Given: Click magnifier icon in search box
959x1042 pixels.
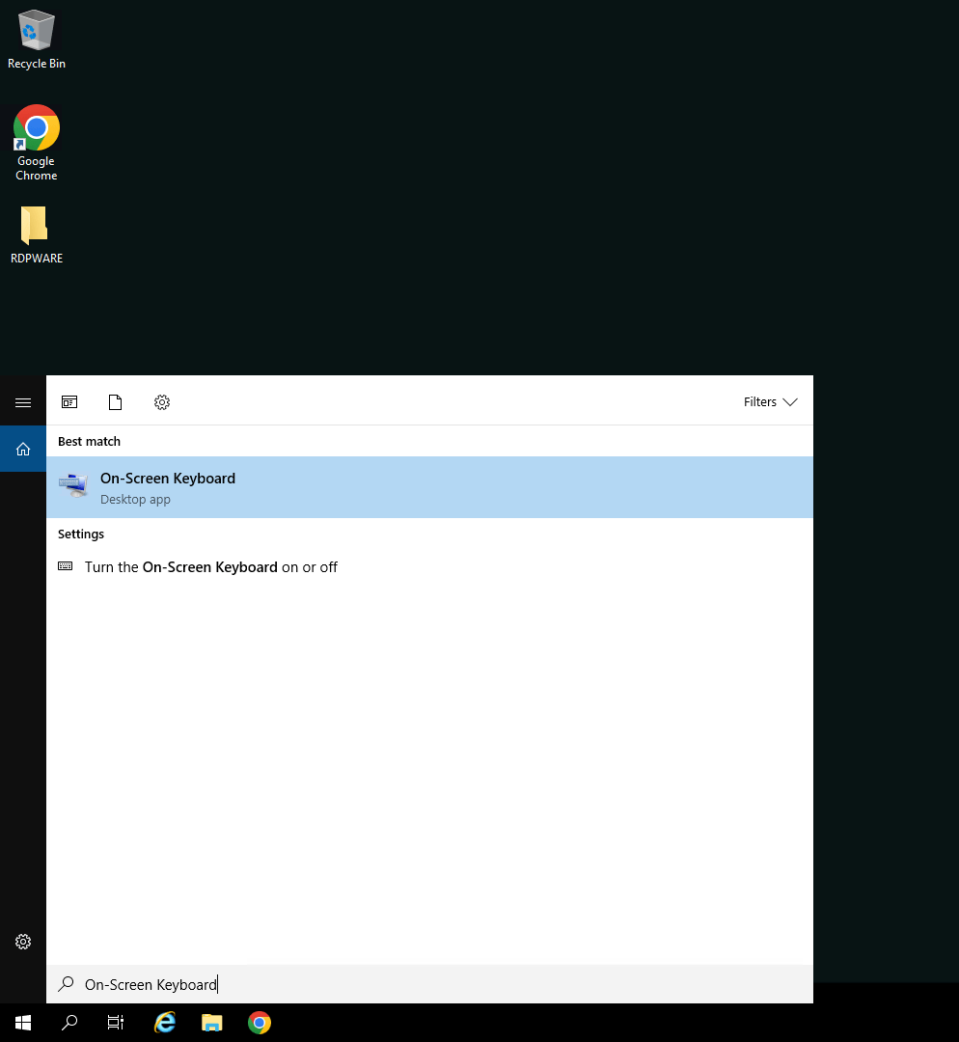Looking at the screenshot, I should tap(66, 984).
